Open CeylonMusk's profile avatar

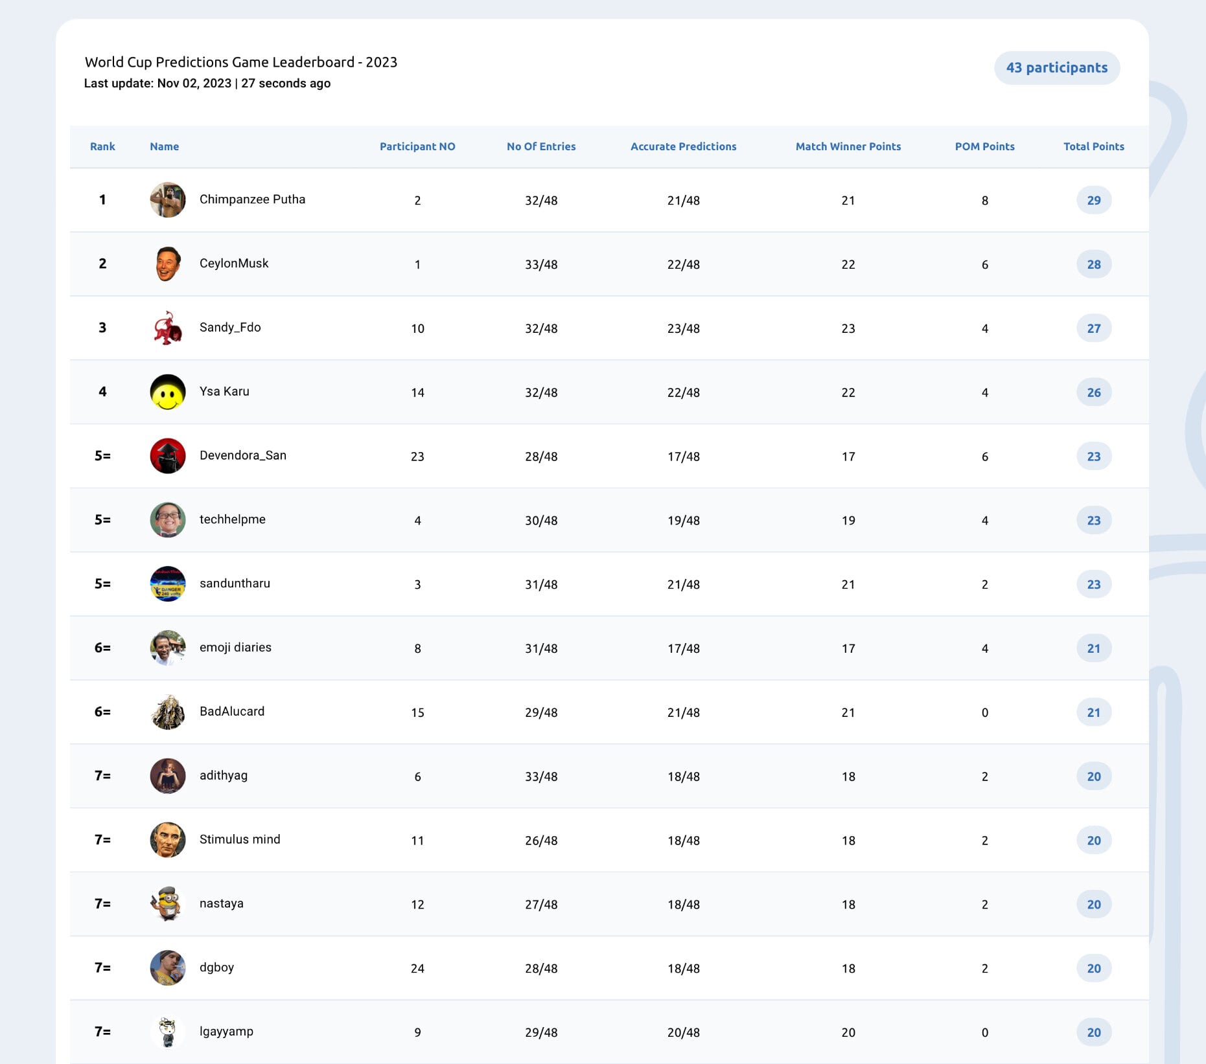coord(168,264)
